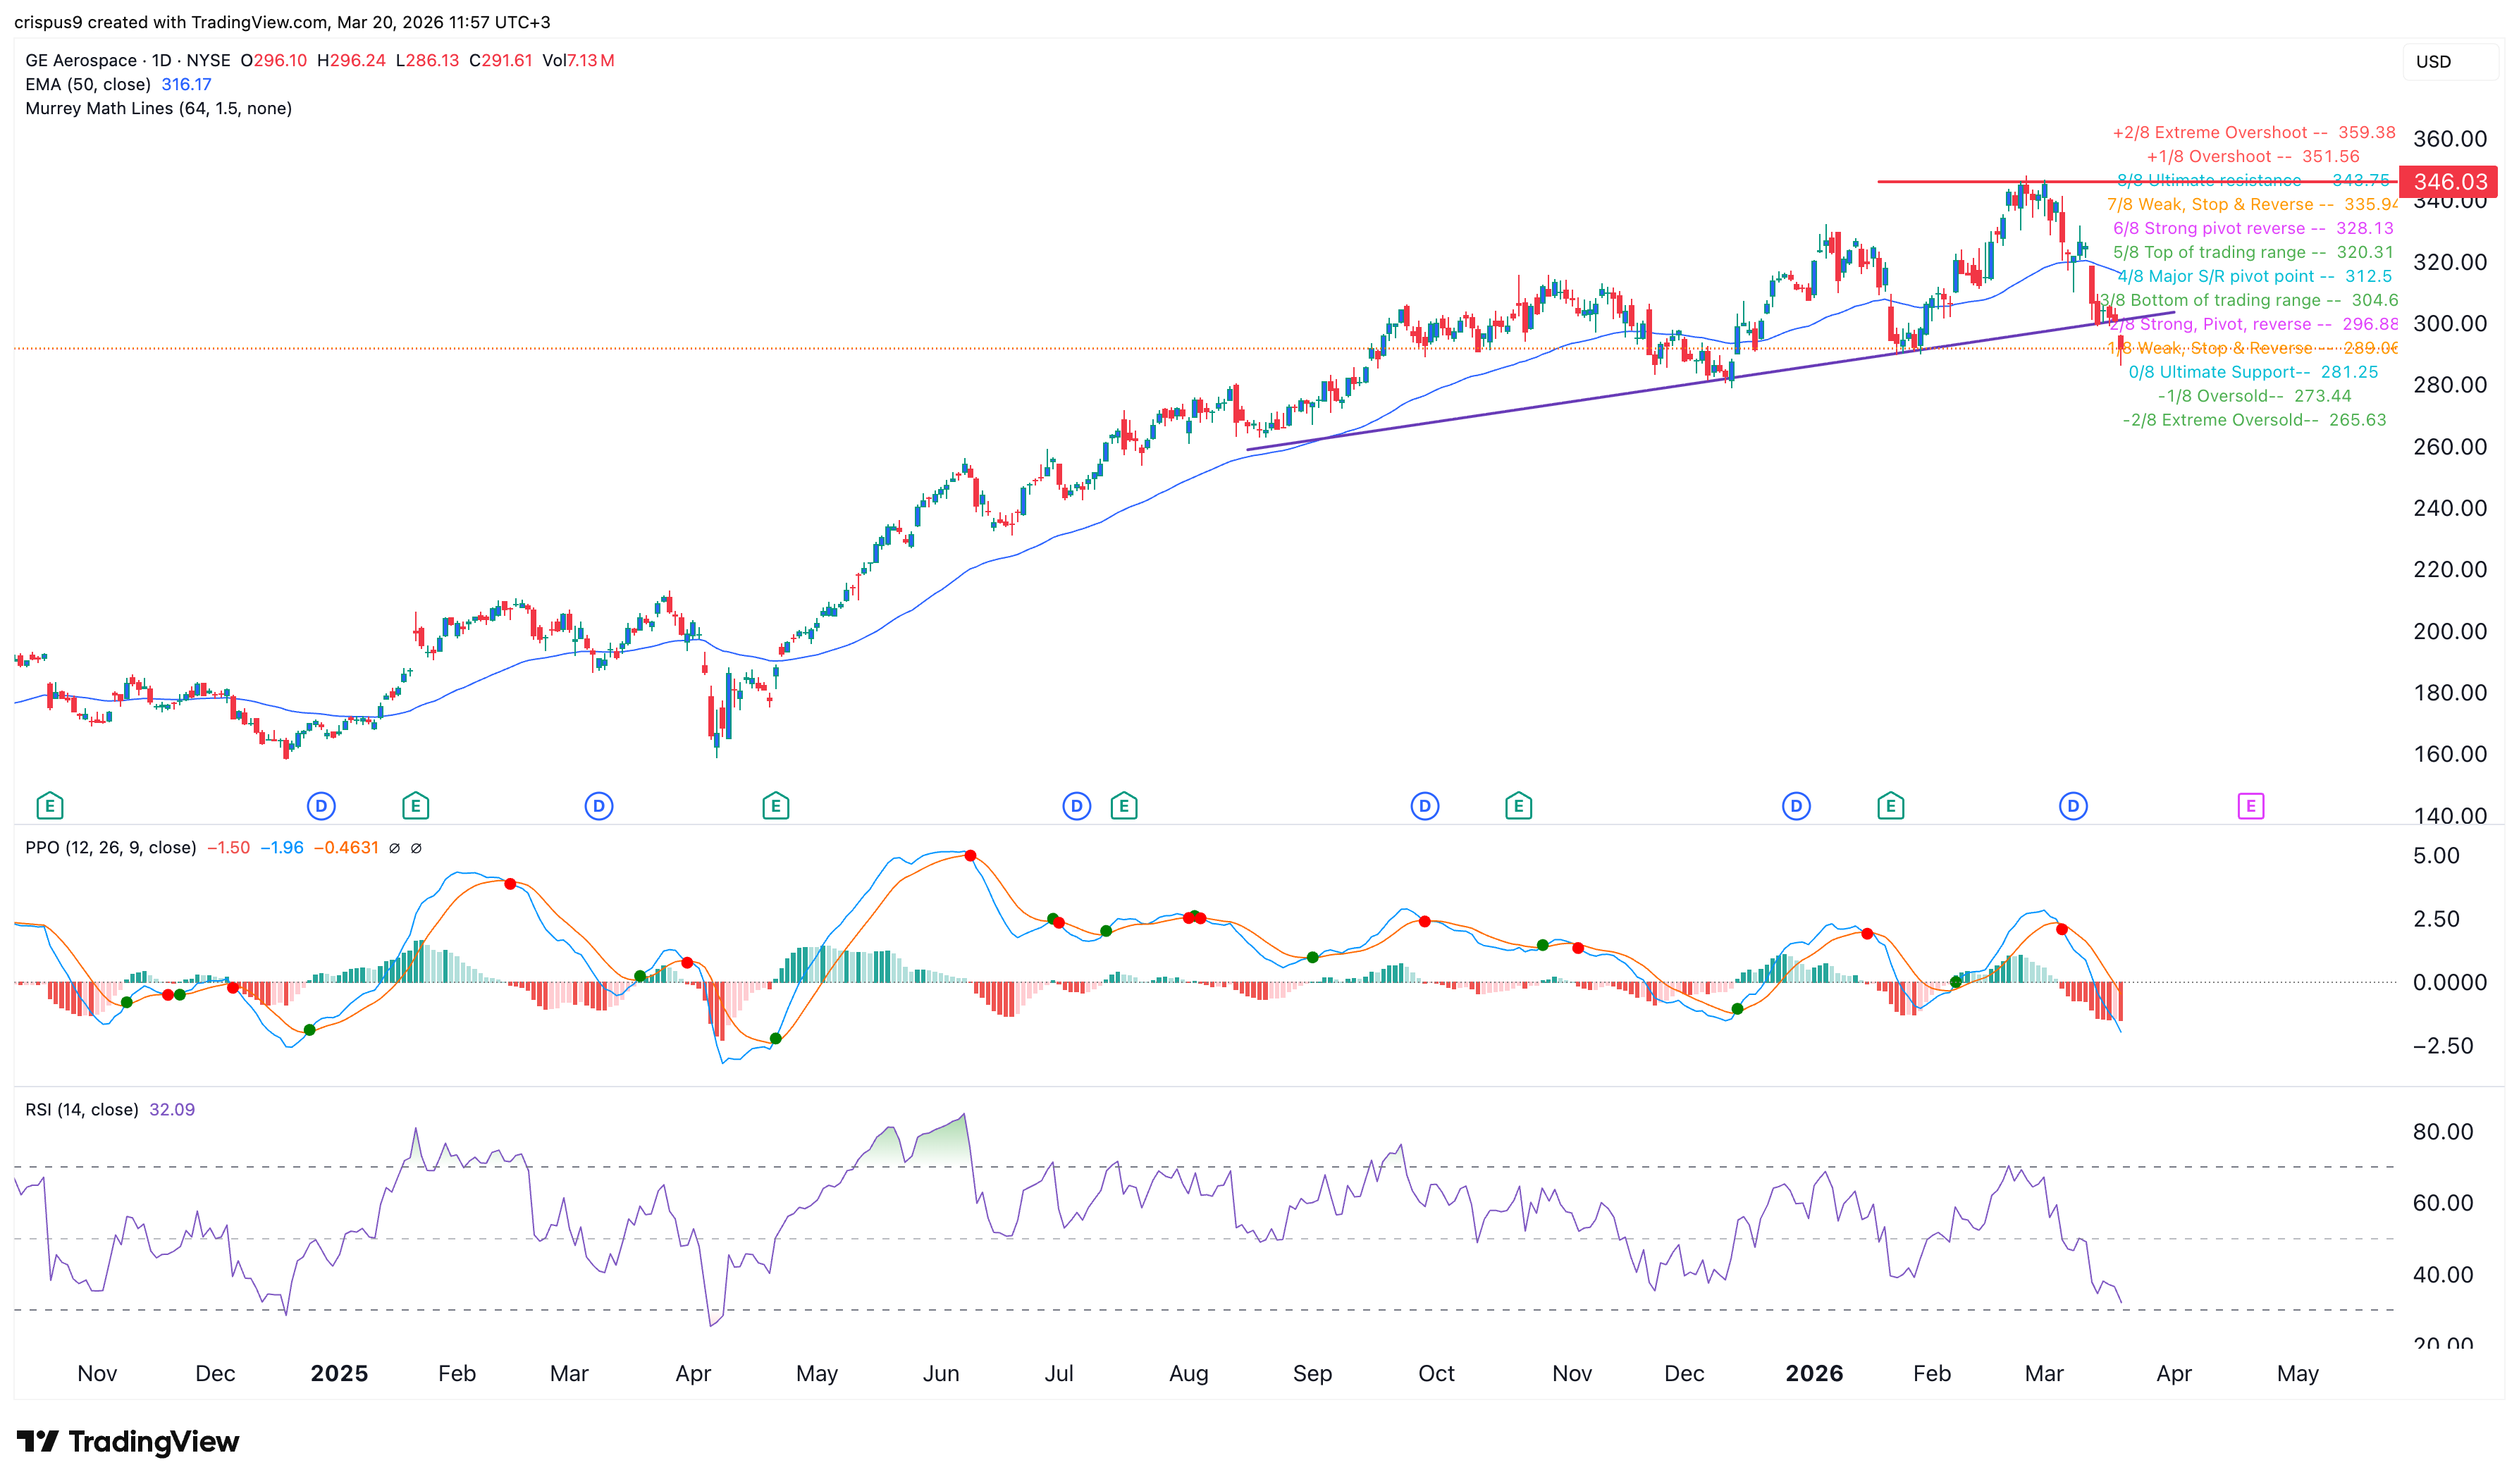Click the red 346.03 price label

pyautogui.click(x=2448, y=182)
